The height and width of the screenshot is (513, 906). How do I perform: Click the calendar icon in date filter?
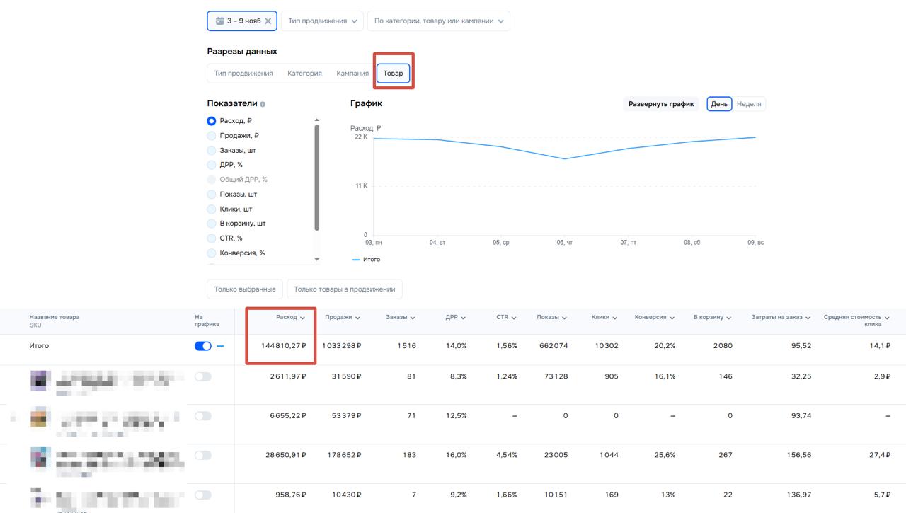(x=219, y=21)
